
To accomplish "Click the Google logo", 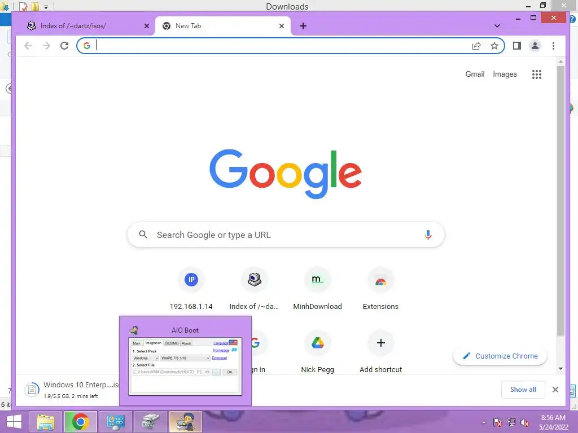I will pyautogui.click(x=286, y=174).
